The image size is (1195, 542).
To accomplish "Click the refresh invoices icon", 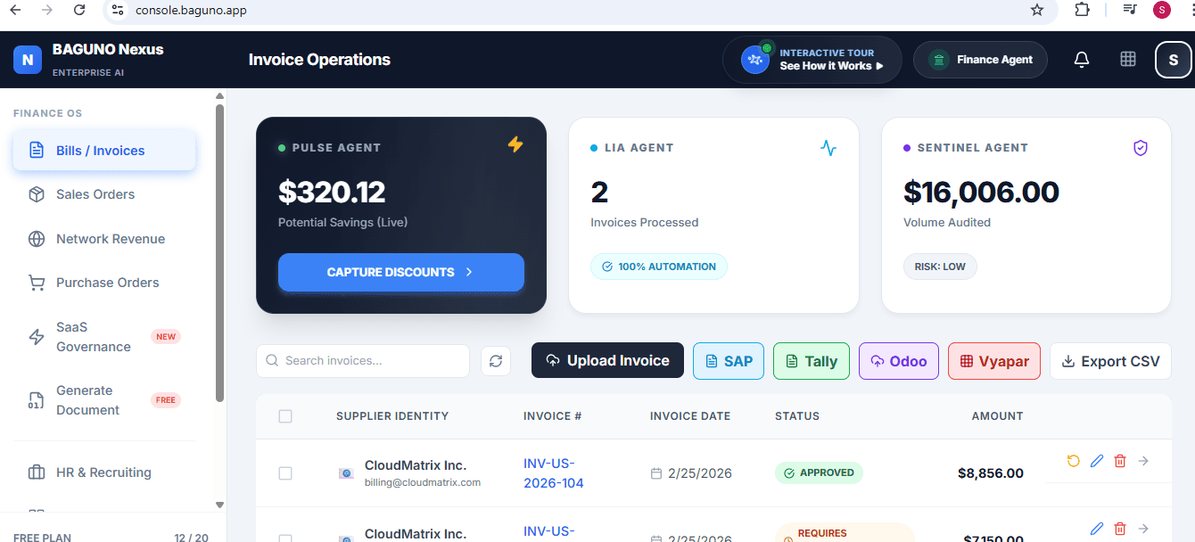I will tap(496, 361).
